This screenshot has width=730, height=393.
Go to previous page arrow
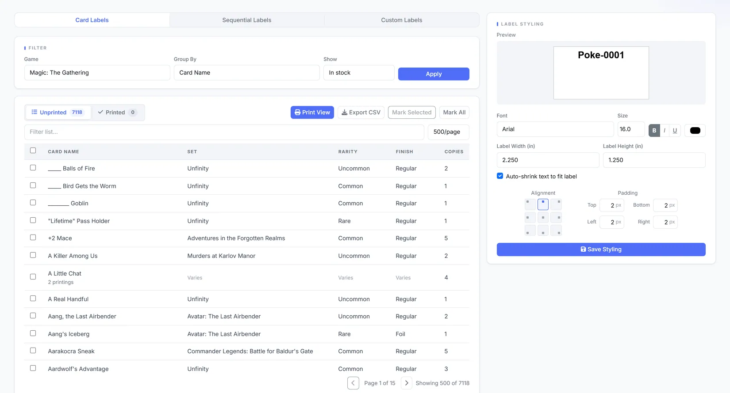[x=353, y=383]
